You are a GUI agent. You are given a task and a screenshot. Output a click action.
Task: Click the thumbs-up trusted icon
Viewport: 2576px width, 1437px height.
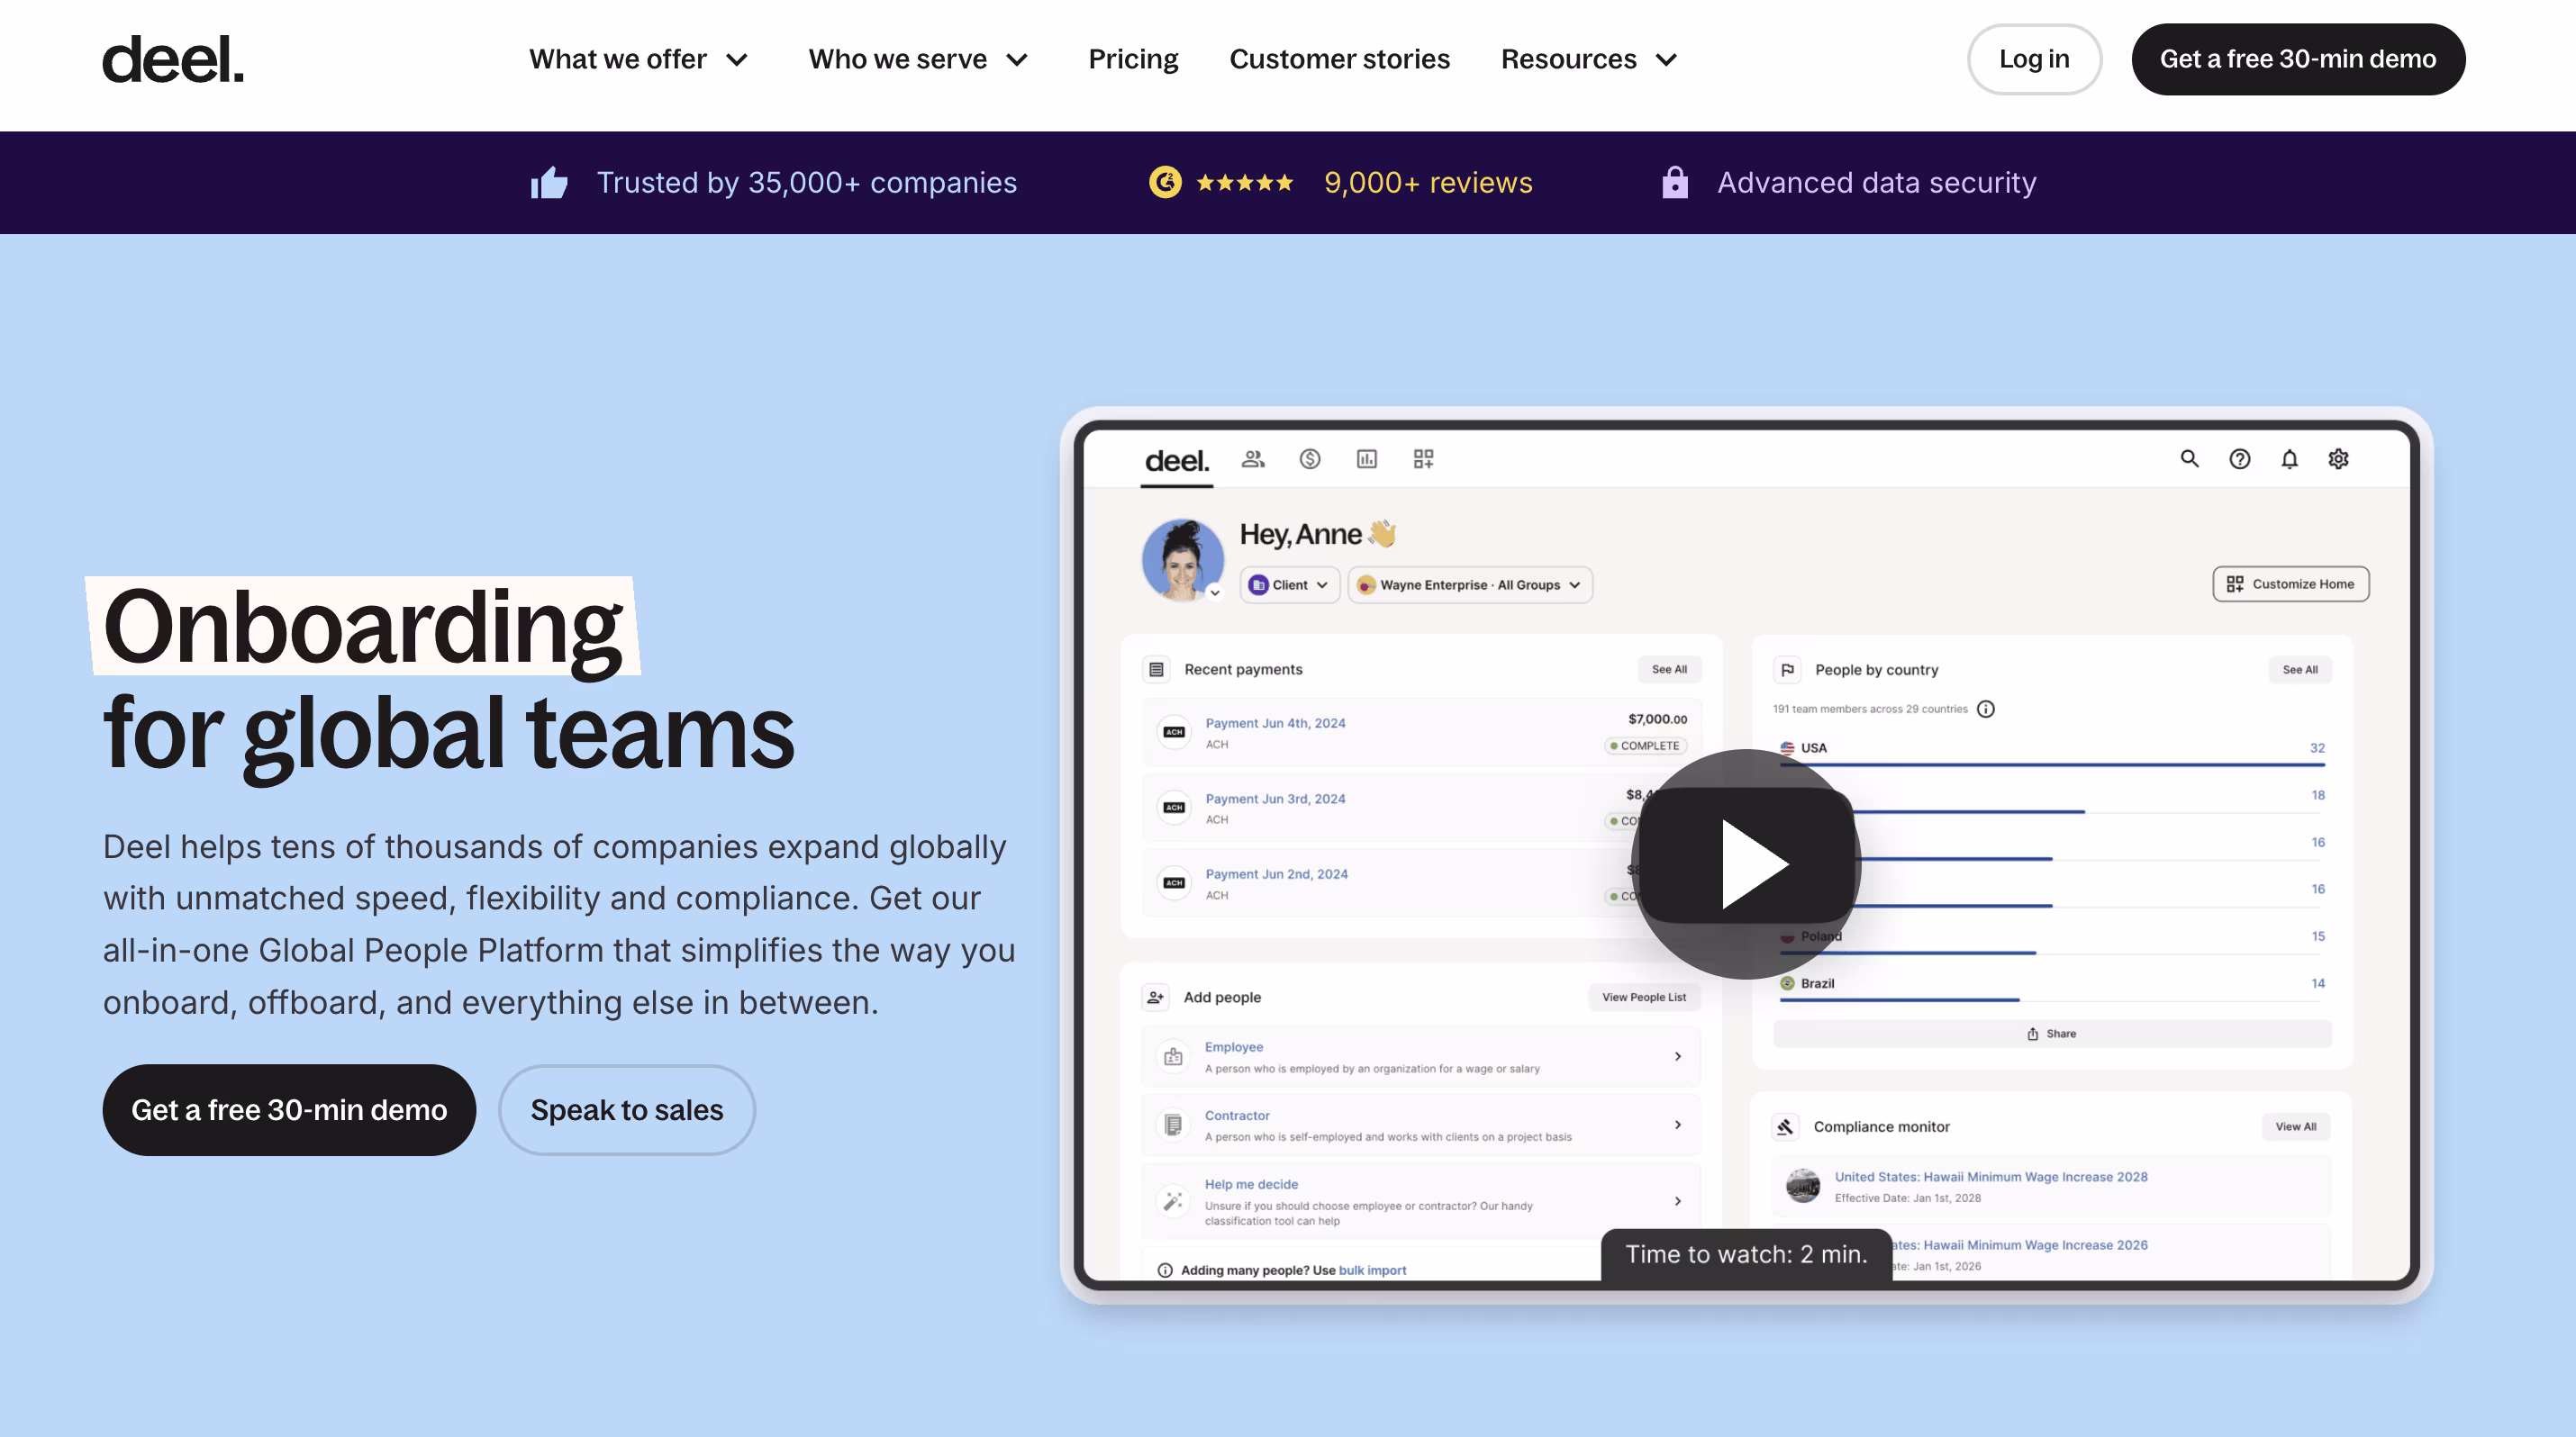pos(549,183)
